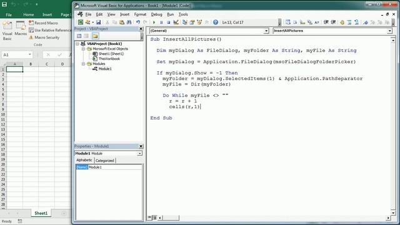This screenshot has width=400, height=225.
Task: Click the blue Help question mark icon
Action: click(216, 22)
